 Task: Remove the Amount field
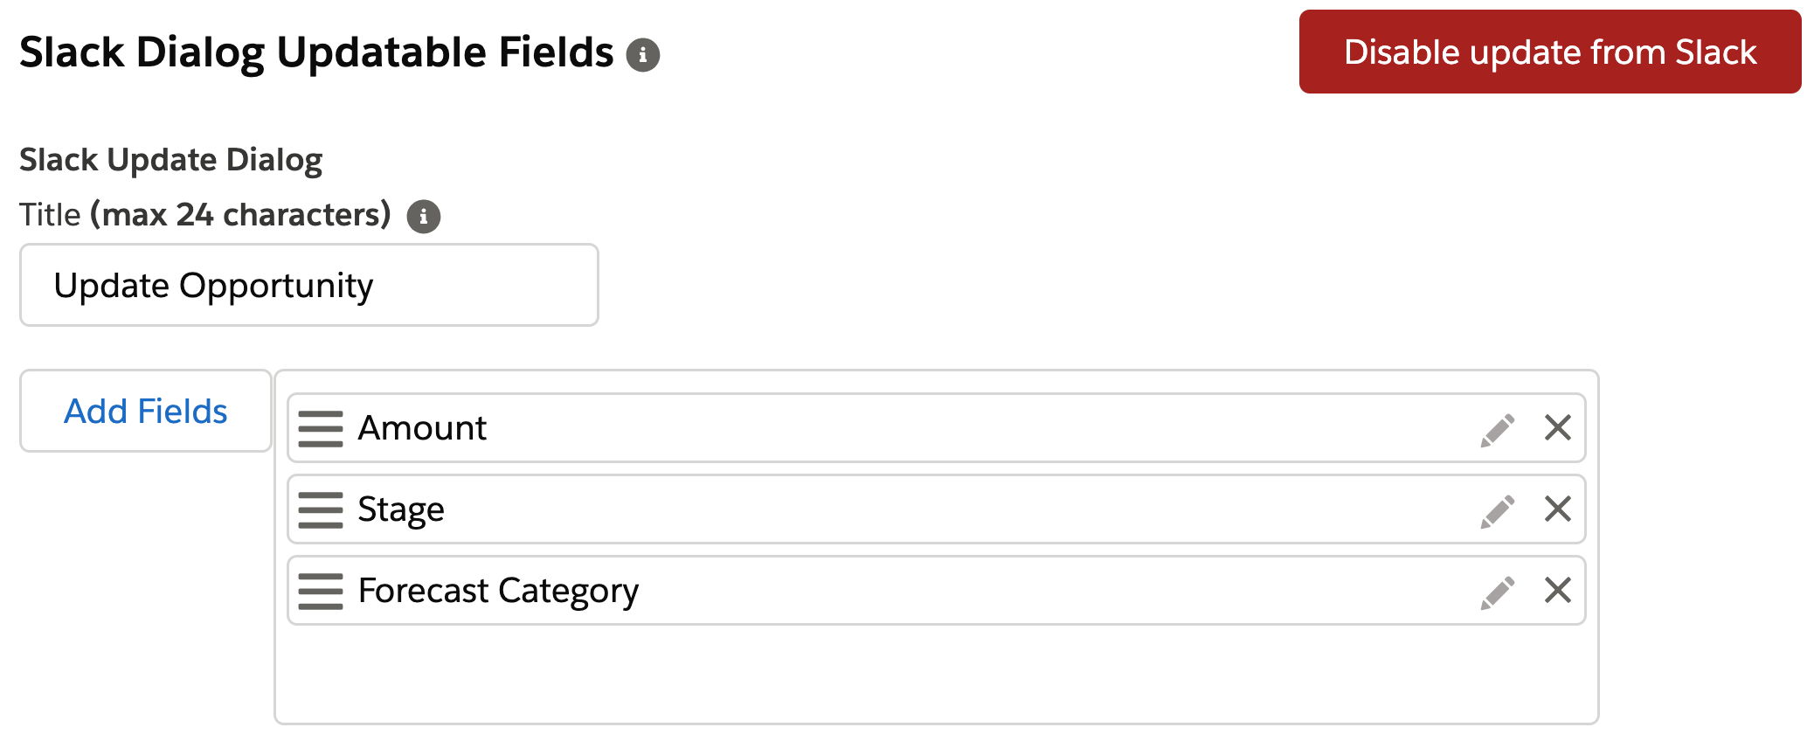pyautogui.click(x=1557, y=428)
